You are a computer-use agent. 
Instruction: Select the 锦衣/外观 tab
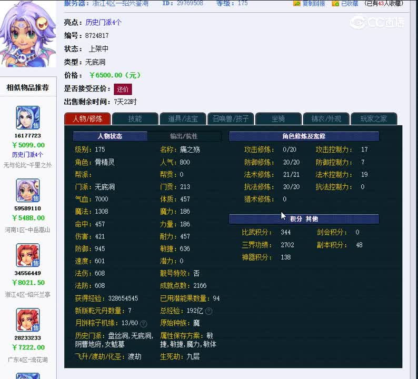coord(326,119)
